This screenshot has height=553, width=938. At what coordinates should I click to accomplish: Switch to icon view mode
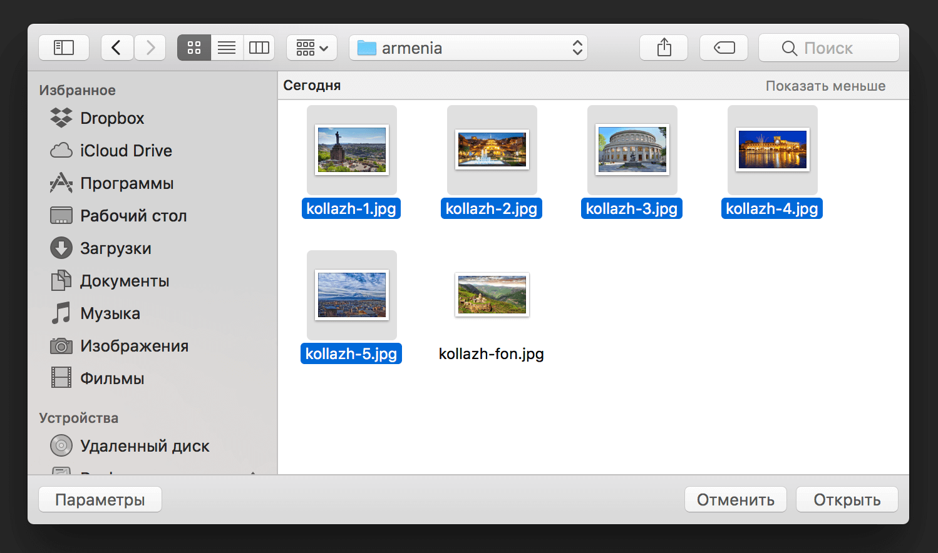[x=194, y=48]
